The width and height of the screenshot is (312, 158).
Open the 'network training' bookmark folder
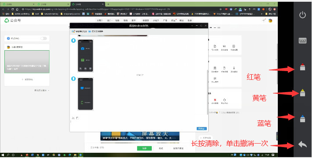pyautogui.click(x=50, y=14)
